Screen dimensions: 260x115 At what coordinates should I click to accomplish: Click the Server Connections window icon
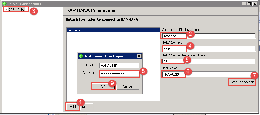(4, 4)
